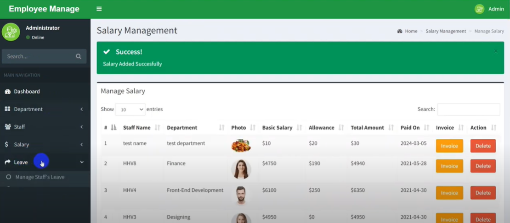Expand the Department sidebar menu
Viewport: 510px width, 223px height.
click(45, 109)
